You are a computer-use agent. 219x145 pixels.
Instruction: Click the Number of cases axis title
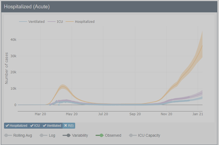click(x=7, y=68)
